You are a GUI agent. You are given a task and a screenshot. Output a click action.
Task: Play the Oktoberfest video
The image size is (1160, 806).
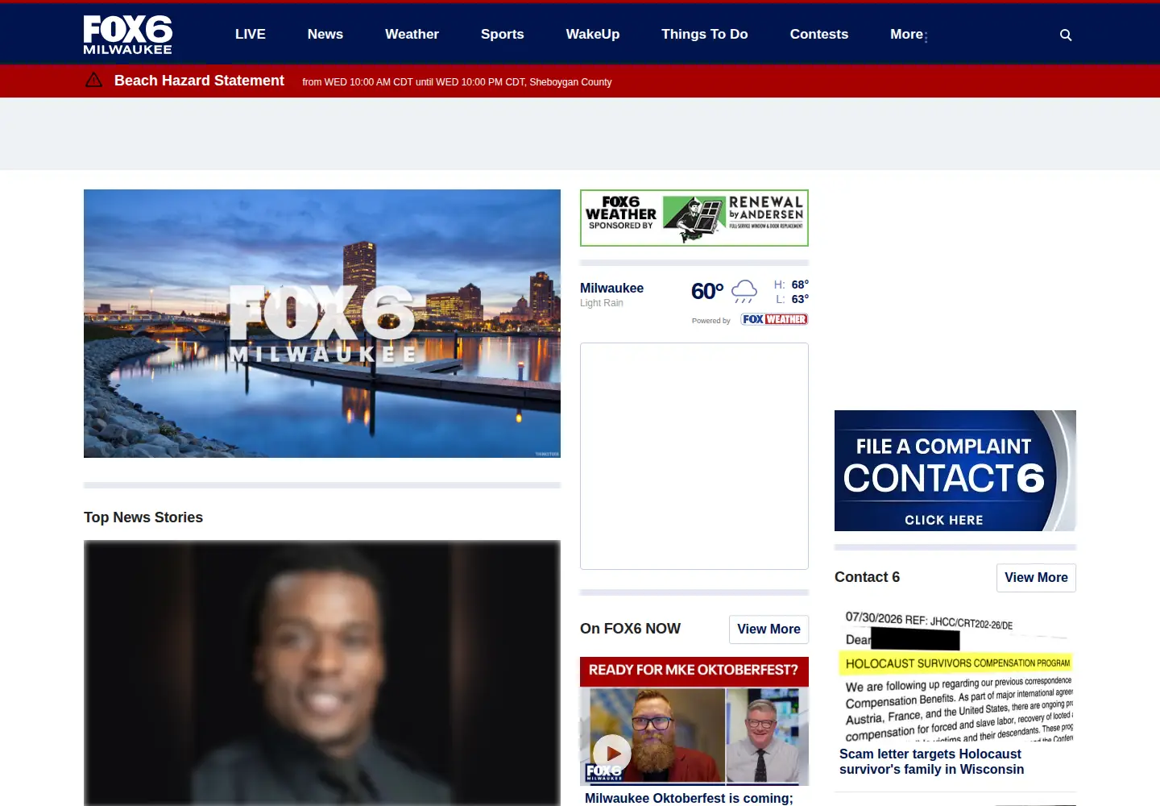click(x=612, y=754)
